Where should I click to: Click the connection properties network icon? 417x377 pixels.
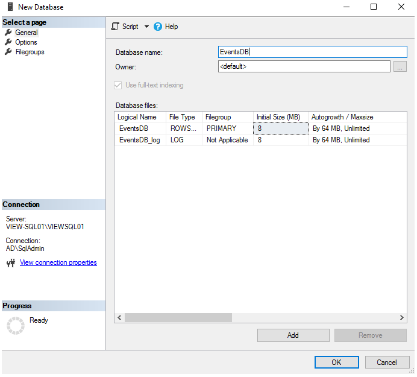(10, 263)
